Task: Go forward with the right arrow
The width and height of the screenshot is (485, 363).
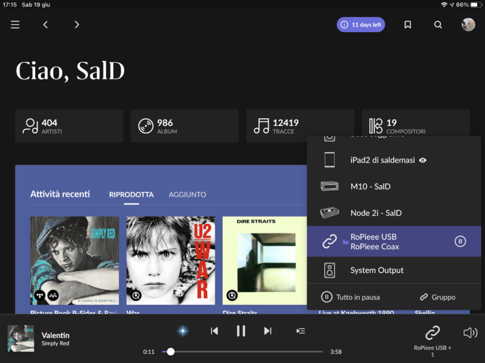Action: click(x=76, y=25)
